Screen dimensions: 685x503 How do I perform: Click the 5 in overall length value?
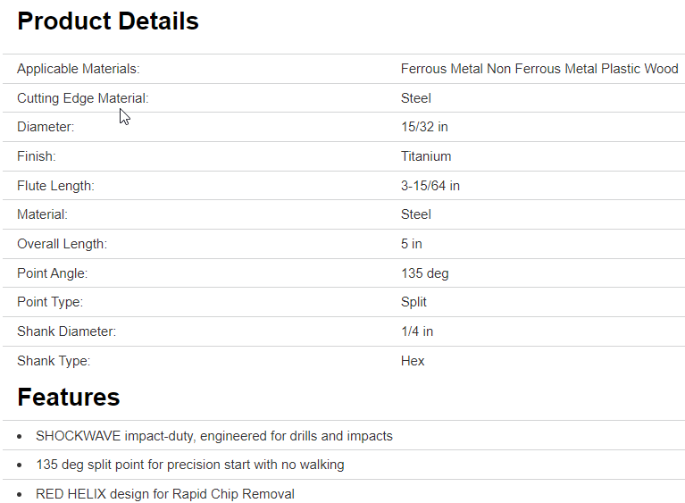412,244
